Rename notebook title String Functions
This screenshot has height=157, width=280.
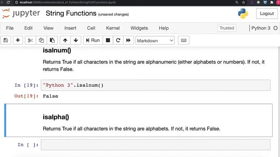coord(71,14)
